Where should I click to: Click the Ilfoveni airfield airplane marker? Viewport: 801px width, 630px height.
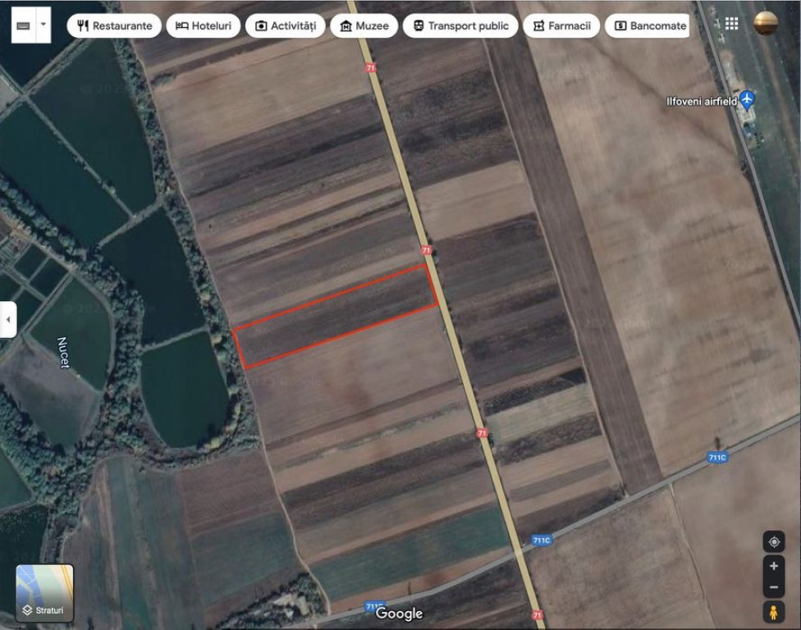pos(746,100)
